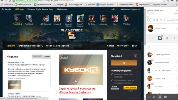
Task: Click the Купить премиум button
Action: tap(130, 88)
